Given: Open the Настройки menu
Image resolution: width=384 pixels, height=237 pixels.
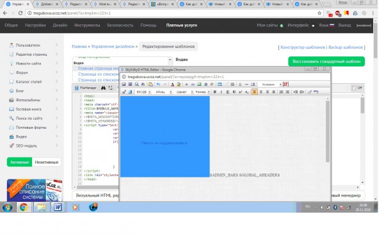Looking at the screenshot, I should pyautogui.click(x=35, y=25).
